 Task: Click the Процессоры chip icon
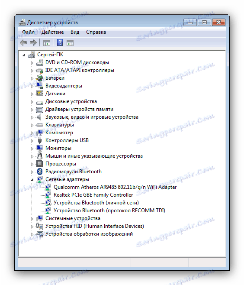pyautogui.click(x=40, y=164)
